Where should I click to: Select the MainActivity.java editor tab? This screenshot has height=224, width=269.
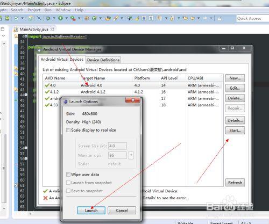[34, 30]
